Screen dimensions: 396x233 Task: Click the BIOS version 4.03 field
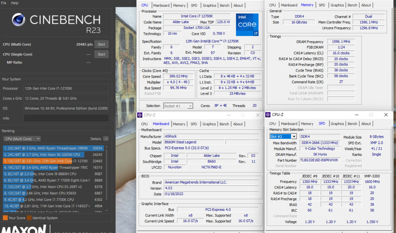point(211,188)
